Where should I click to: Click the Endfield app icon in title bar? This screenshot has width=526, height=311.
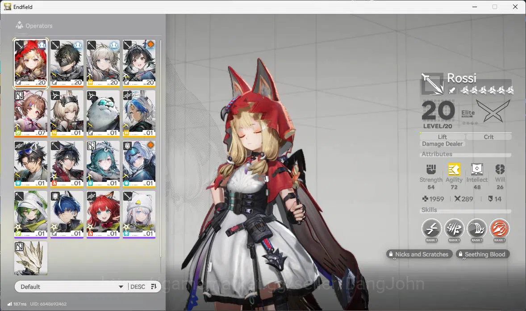point(8,7)
